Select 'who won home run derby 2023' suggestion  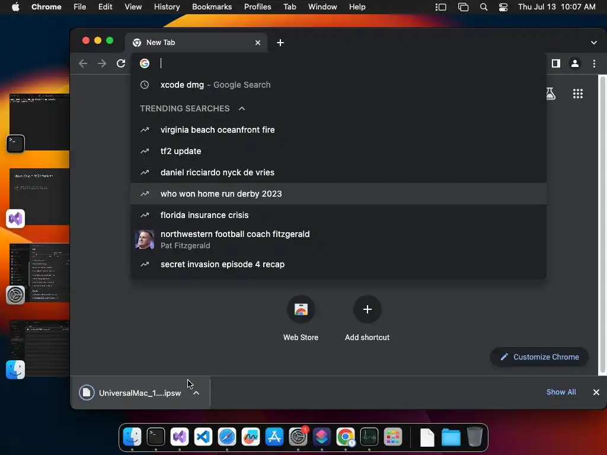click(338, 194)
